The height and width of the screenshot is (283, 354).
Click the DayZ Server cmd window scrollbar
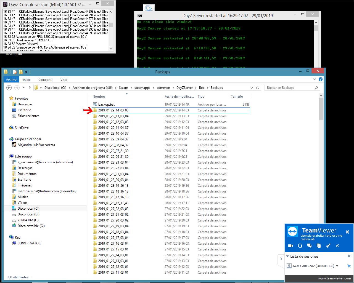316,28
